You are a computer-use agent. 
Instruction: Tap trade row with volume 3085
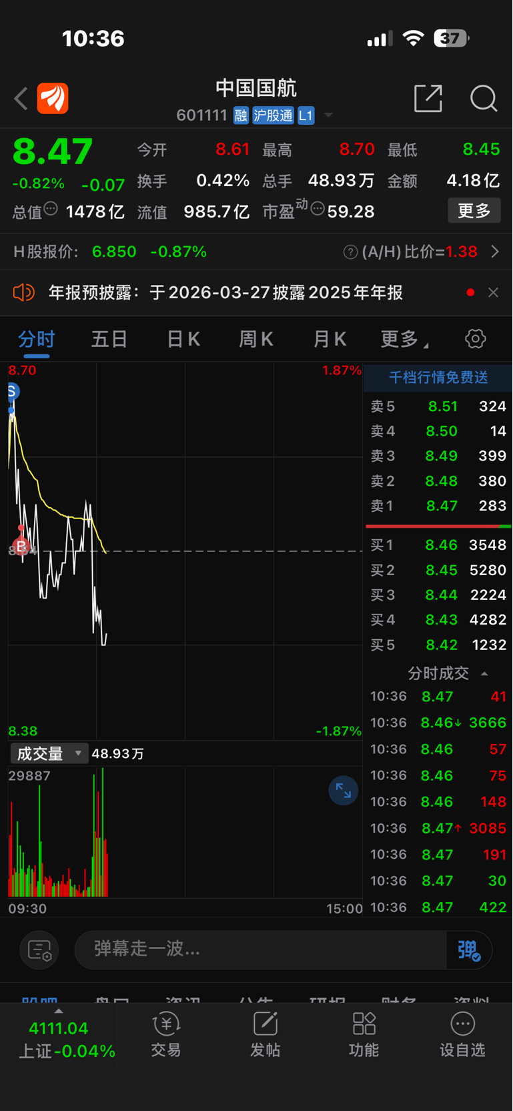(x=438, y=828)
